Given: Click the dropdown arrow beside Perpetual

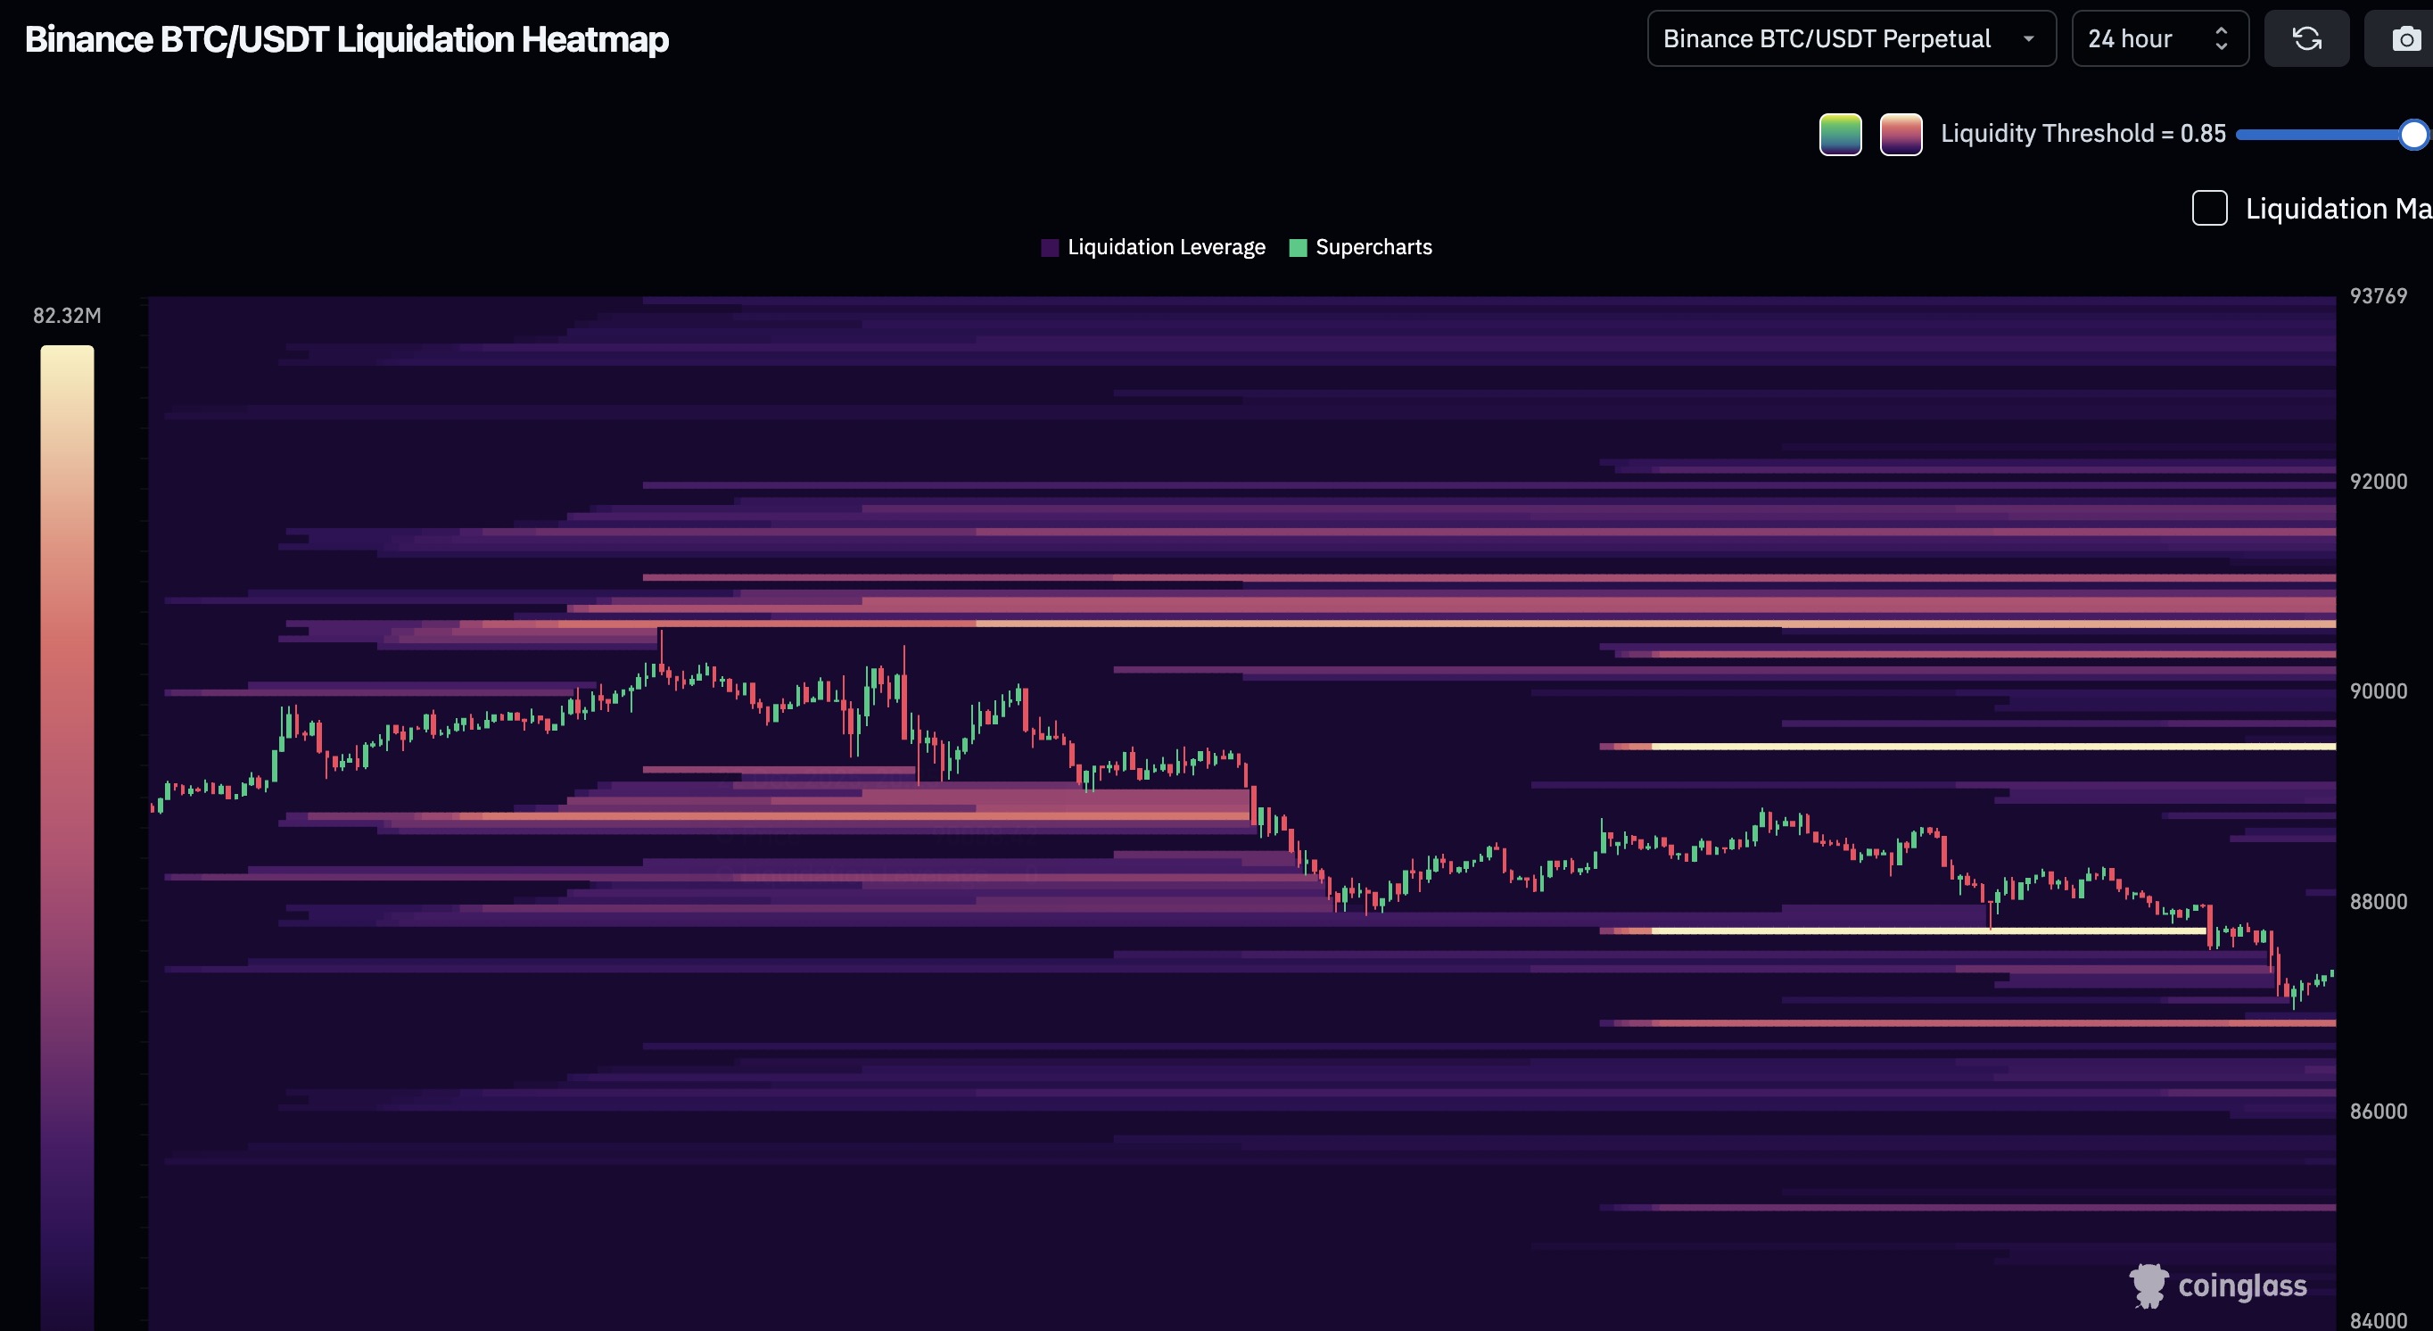Looking at the screenshot, I should [2029, 38].
